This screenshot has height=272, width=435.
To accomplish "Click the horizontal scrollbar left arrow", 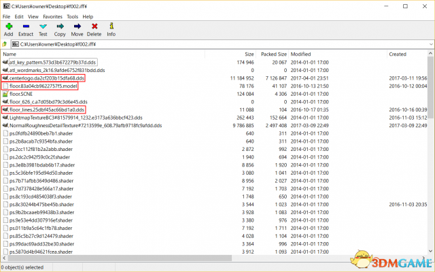I will (4, 258).
